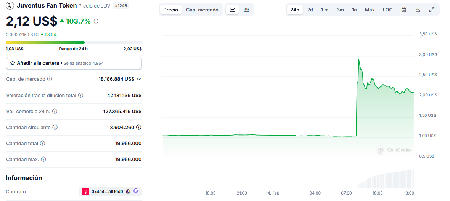Download the chart data
450x201 pixels.
point(418,10)
